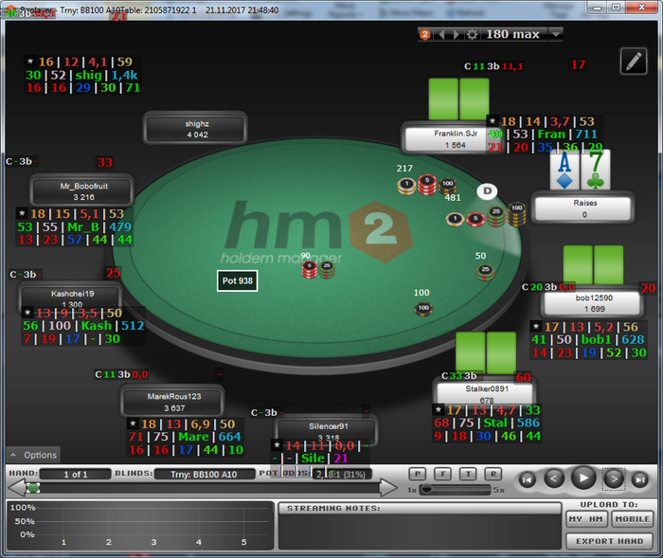Screen dimensions: 663x558
Task: Click the previous HUD arrow next to gear
Action: tap(441, 34)
